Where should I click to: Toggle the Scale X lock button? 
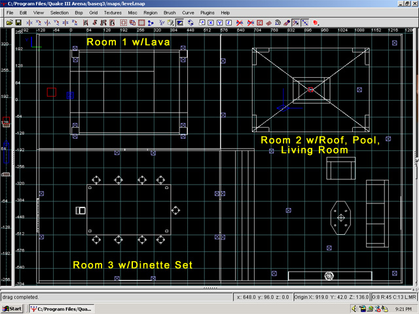211,23
